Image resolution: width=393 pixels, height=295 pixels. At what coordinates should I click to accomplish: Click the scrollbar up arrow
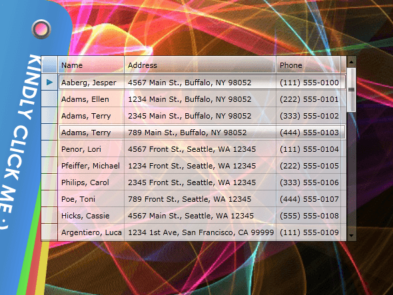351,62
